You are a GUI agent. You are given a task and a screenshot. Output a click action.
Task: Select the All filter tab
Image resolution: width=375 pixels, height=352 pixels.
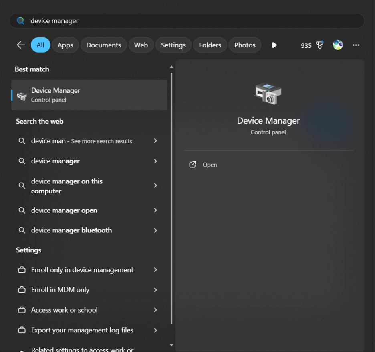click(x=40, y=45)
